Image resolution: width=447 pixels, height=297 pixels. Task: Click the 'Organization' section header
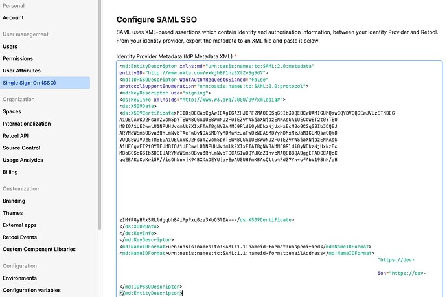tap(19, 100)
